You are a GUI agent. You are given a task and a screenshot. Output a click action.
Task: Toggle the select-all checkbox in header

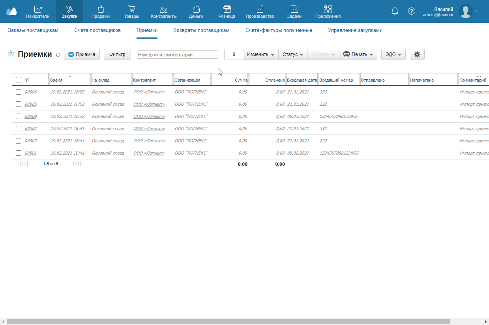coord(19,80)
